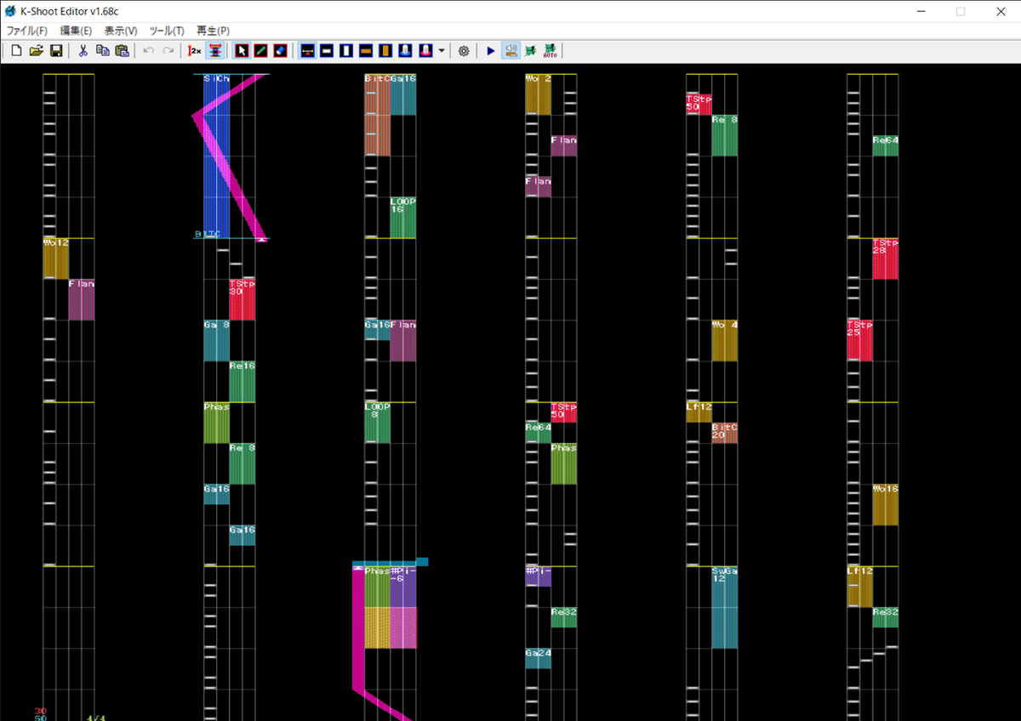Select the Wo 4 effect block
The image size is (1021, 721).
725,340
